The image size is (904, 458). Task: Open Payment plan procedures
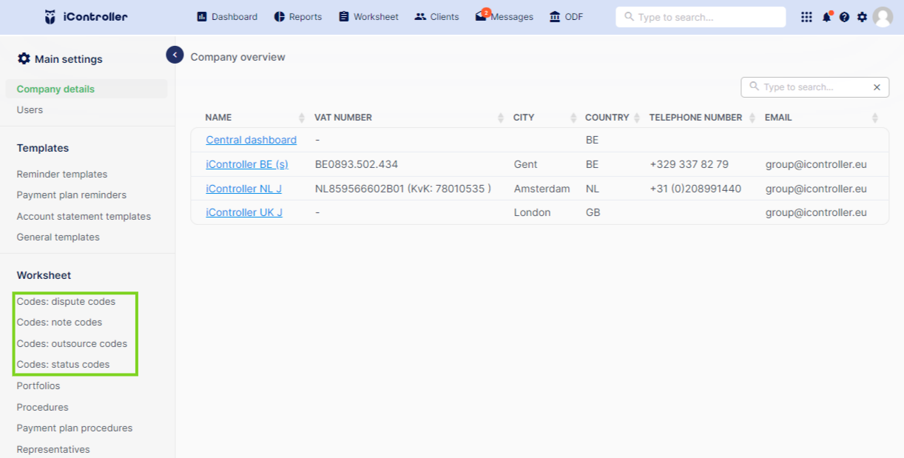click(x=75, y=428)
